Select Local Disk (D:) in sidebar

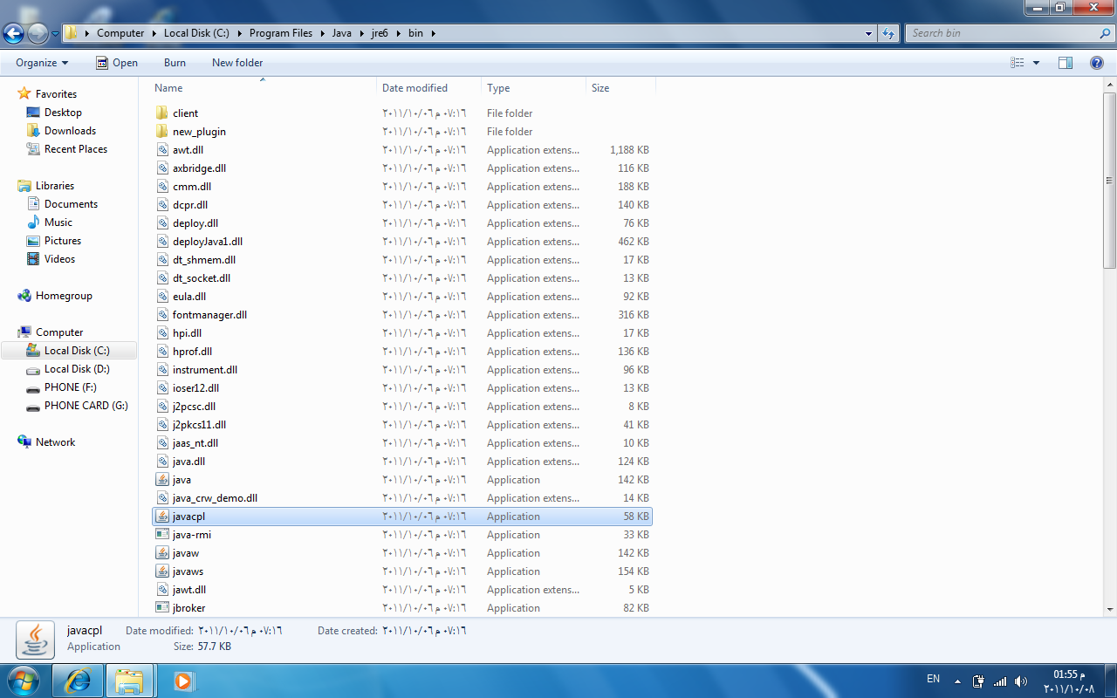(77, 369)
